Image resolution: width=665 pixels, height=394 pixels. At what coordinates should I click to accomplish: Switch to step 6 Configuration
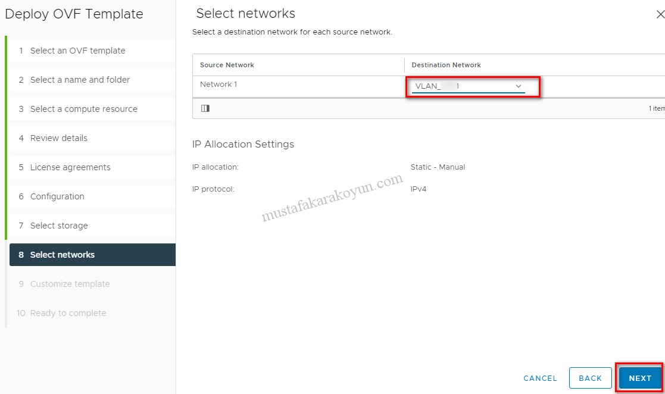(57, 196)
